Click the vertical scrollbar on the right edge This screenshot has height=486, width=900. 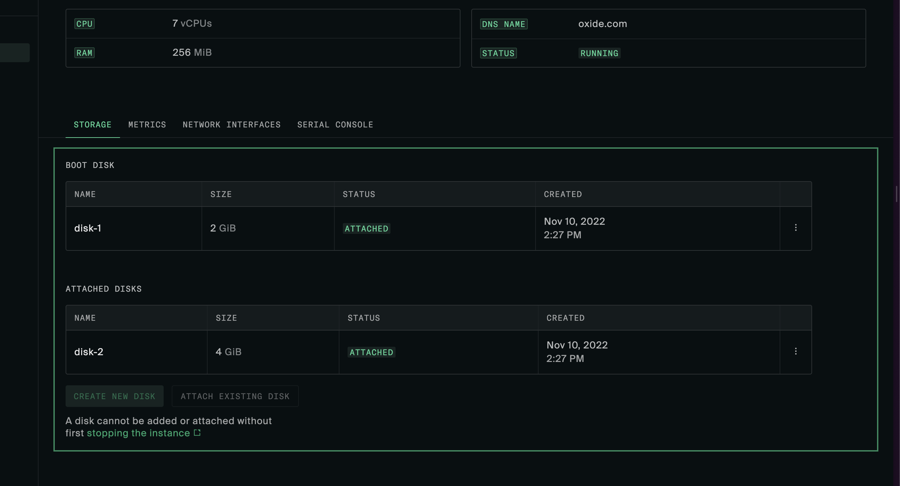point(896,194)
